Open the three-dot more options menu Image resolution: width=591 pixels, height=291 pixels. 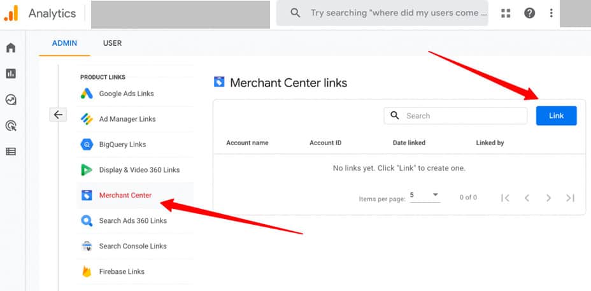click(x=551, y=13)
